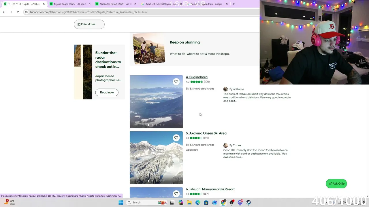This screenshot has width=369, height=207.
Task: Open the 5. Akakura Onsen Ski Area link
Action: 206,133
